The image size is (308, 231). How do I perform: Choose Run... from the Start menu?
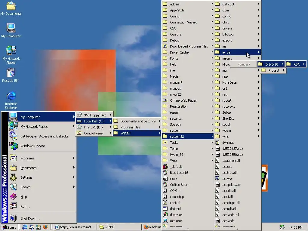42,206
